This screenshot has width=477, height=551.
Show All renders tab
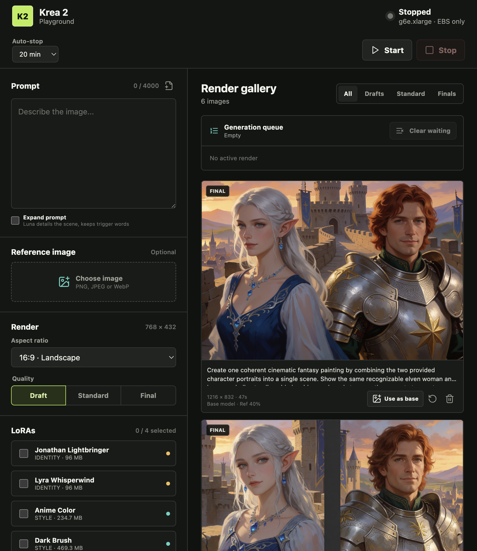(x=348, y=94)
